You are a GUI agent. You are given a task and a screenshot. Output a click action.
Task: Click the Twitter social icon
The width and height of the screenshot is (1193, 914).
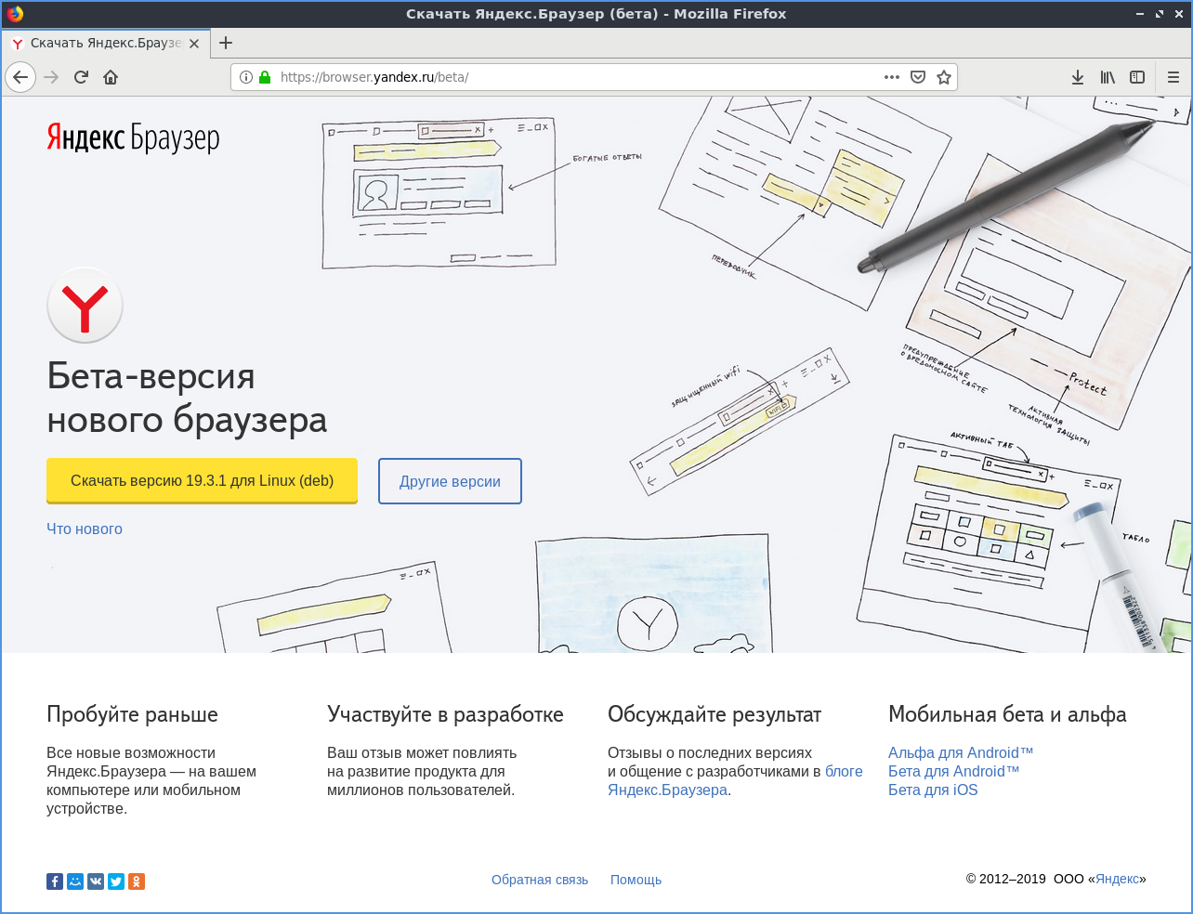tap(116, 881)
